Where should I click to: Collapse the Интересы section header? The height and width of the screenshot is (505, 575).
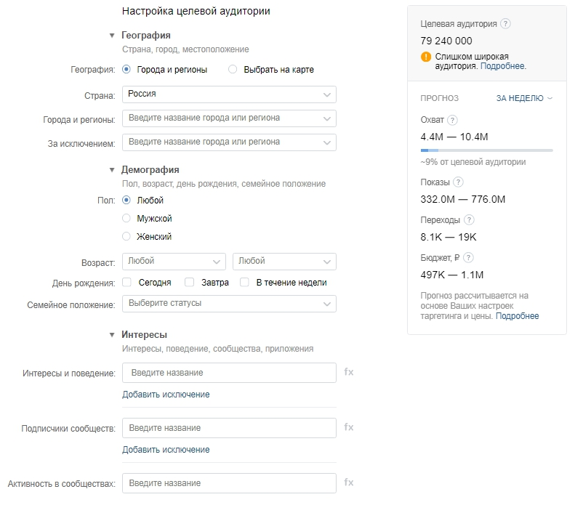click(112, 335)
